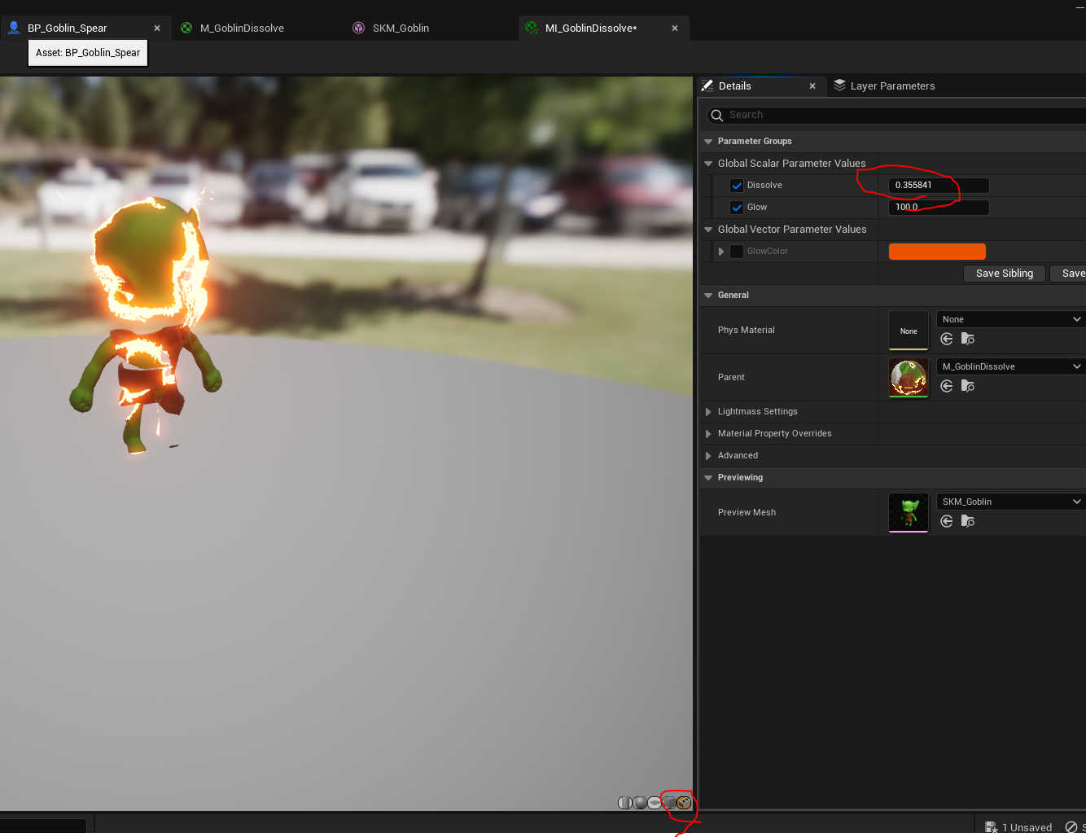Uncheck the Dissolve parameter override
The height and width of the screenshot is (837, 1086).
pyautogui.click(x=737, y=186)
